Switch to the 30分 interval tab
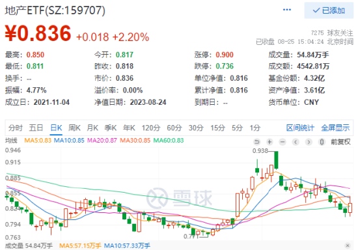 [x=196, y=128]
